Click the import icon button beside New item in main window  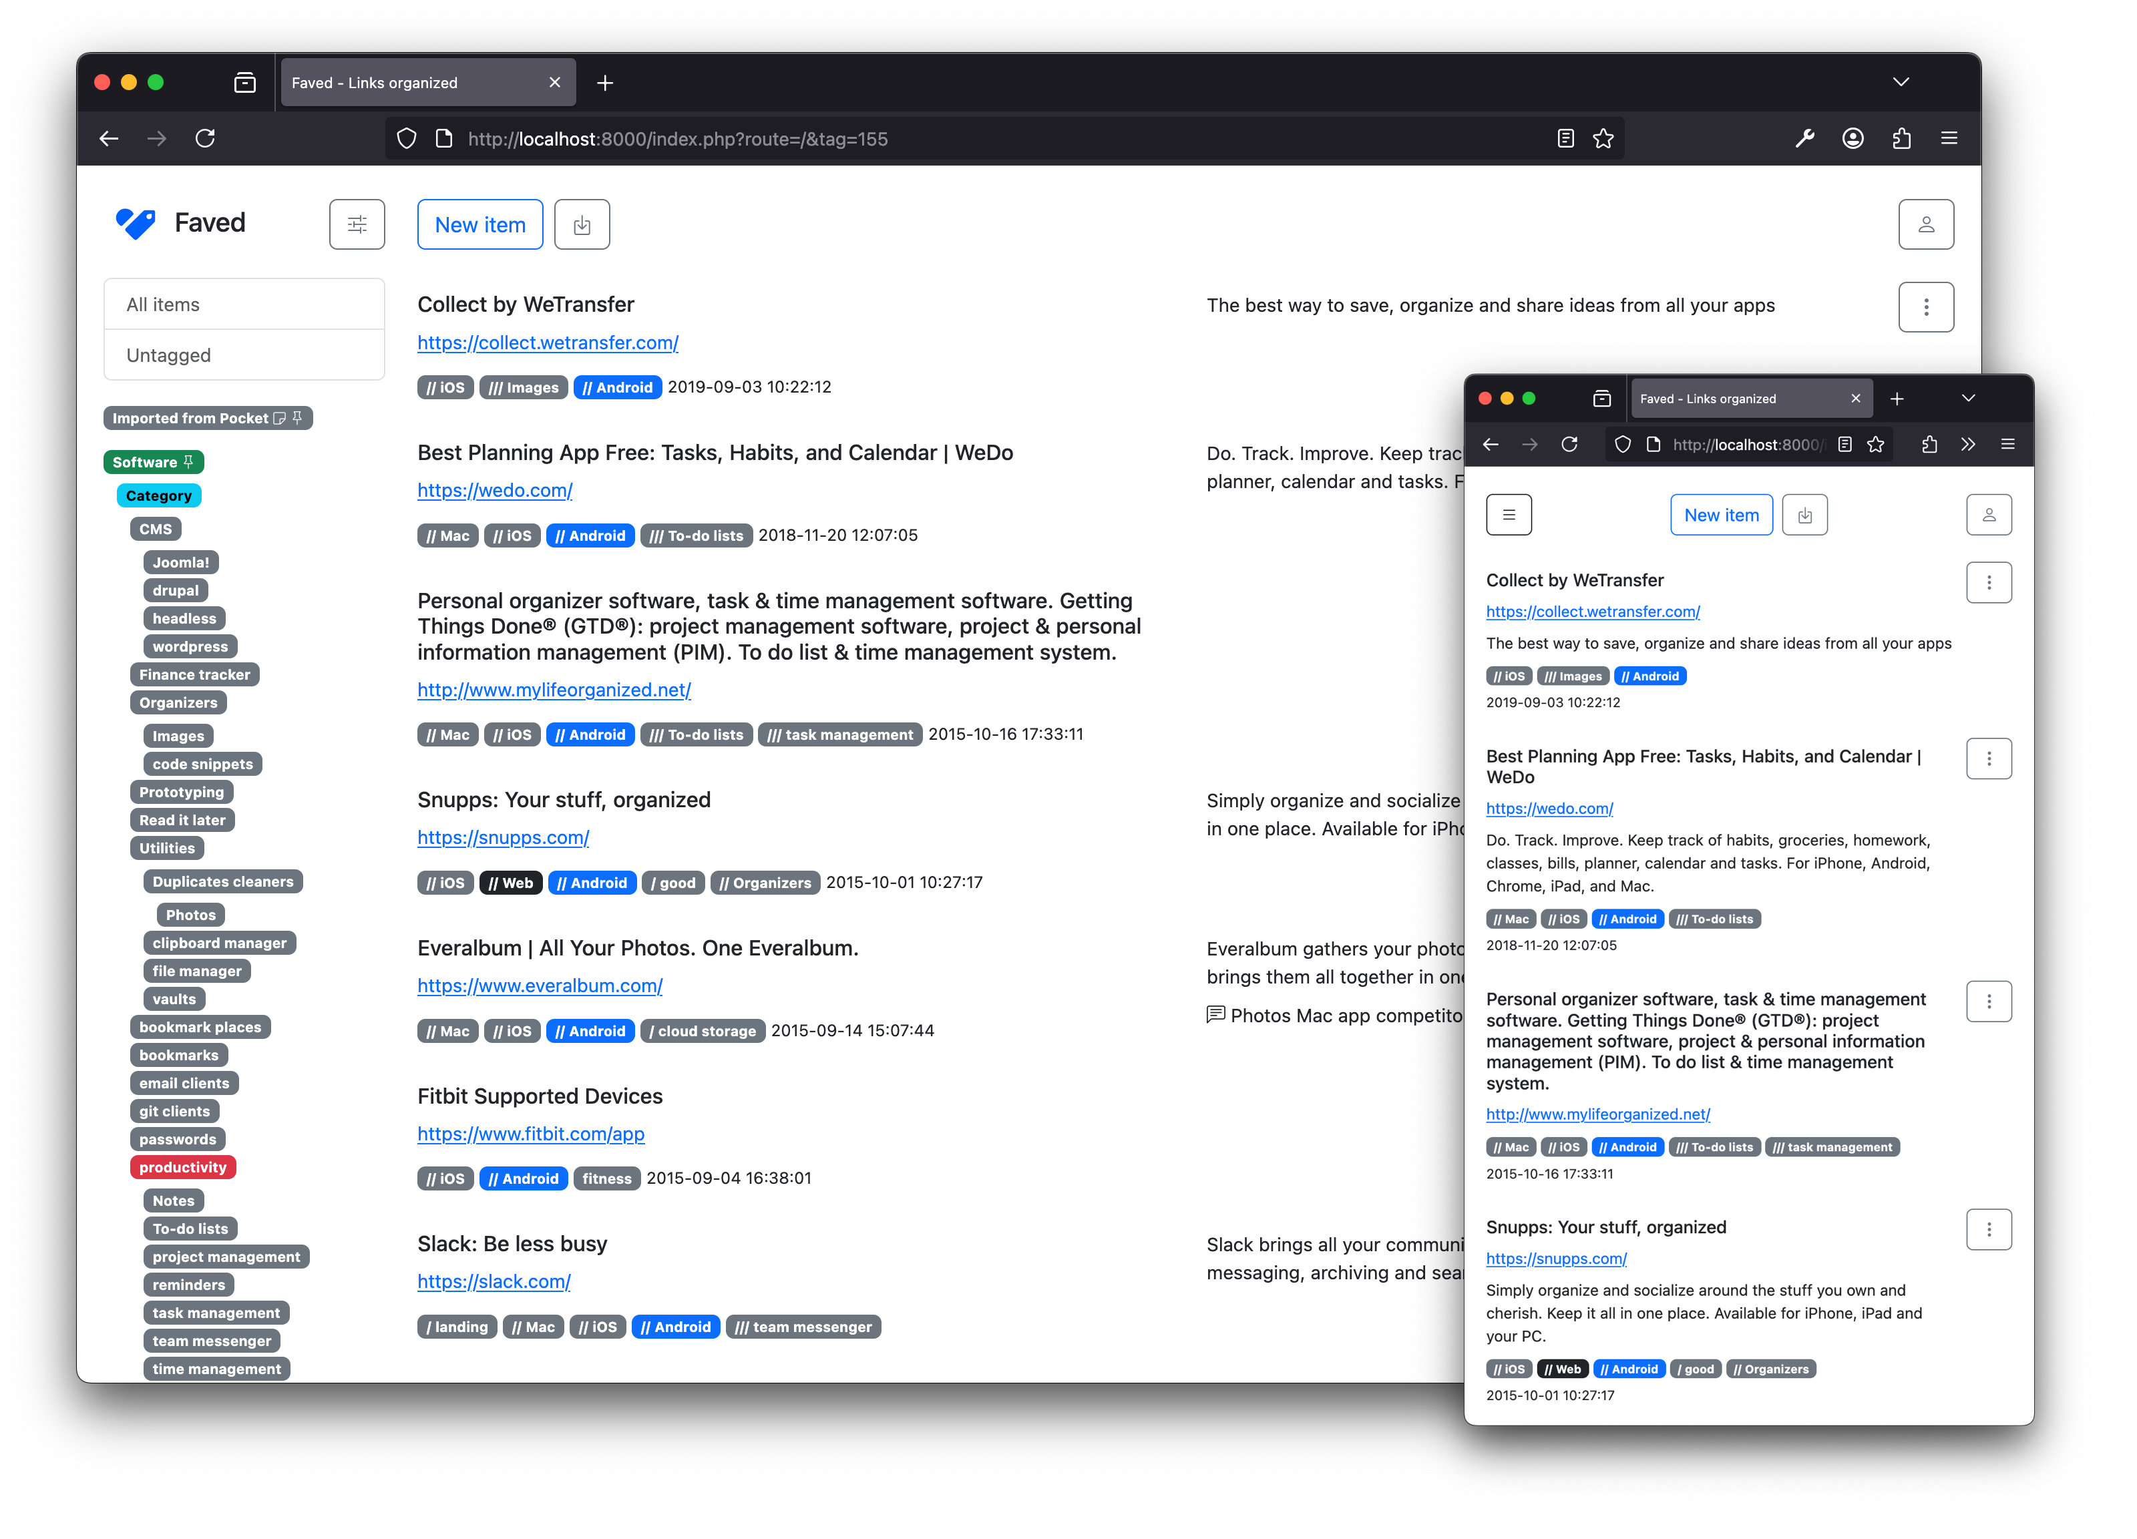582,224
